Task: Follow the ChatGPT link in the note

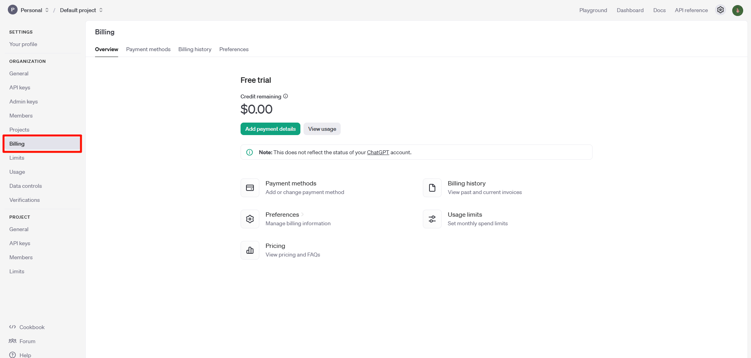Action: [x=378, y=152]
